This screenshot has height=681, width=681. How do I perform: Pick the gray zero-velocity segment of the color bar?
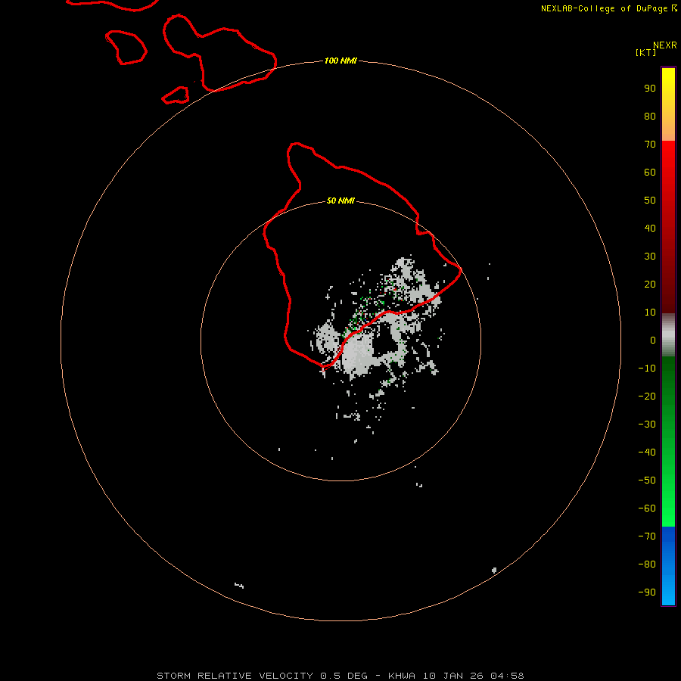click(x=668, y=335)
